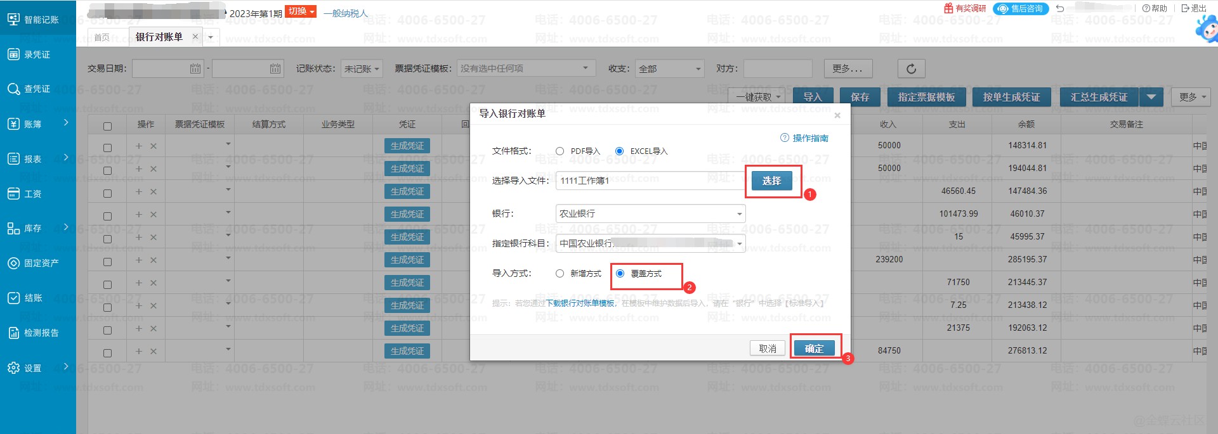
Task: Expand the 记账状态 dropdown
Action: 362,68
